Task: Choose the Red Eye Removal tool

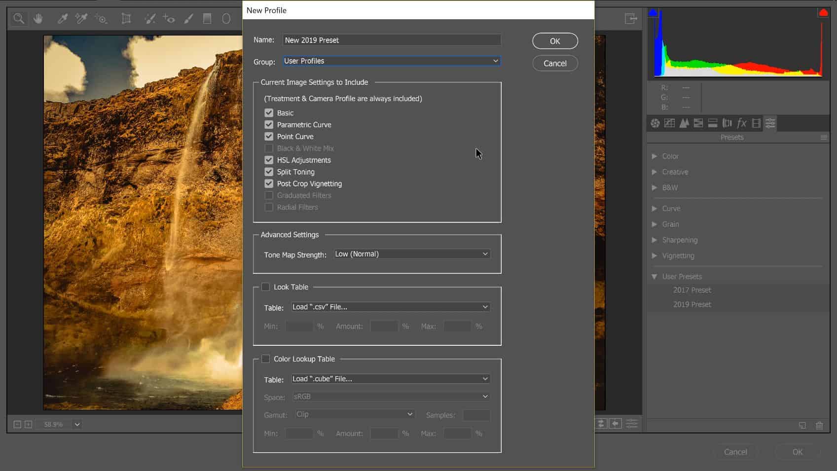Action: [169, 19]
